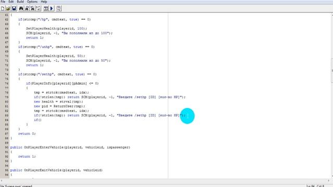The image size is (333, 187).
Task: Click the Replace toolbar icon
Action: (x=32, y=8)
